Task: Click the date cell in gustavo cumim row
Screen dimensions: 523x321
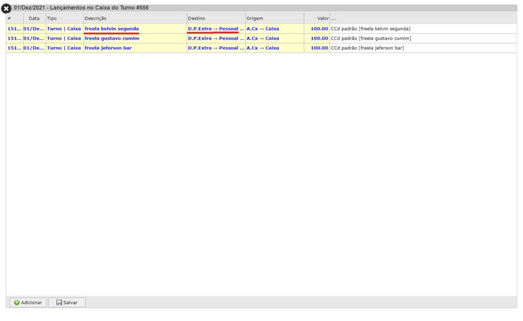Action: [34, 38]
